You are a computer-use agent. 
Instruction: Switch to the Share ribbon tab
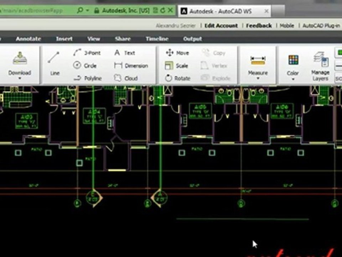(123, 39)
